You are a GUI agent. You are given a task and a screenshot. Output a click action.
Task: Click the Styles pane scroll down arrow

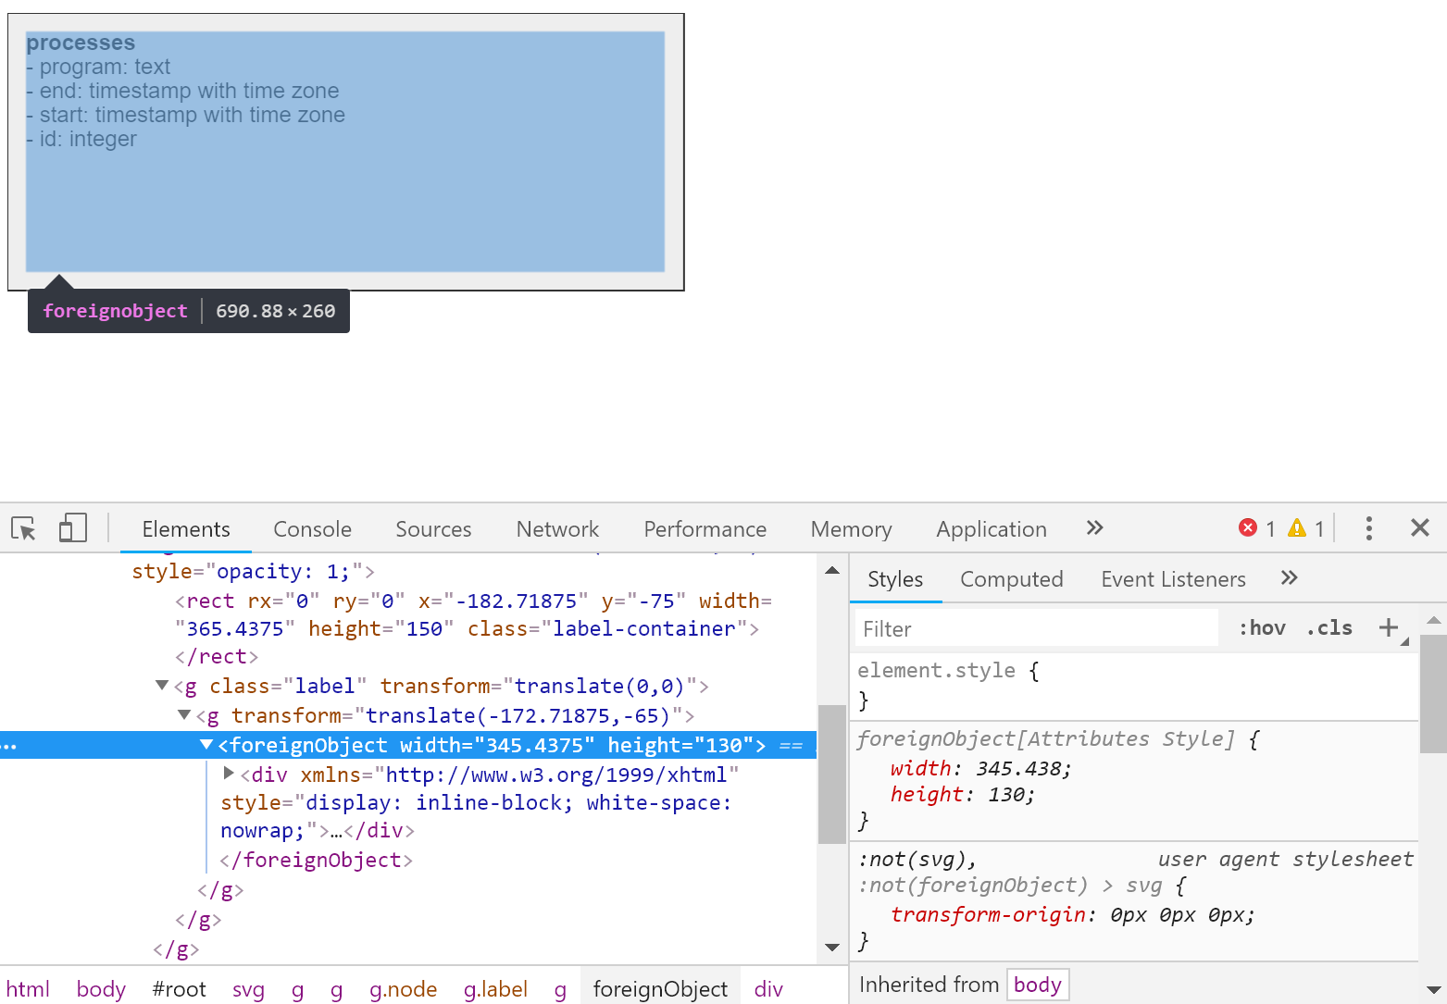(1433, 989)
